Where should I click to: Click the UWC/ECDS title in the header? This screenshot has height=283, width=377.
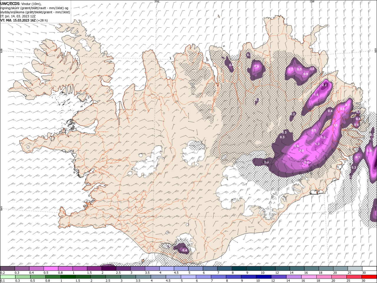point(10,3)
